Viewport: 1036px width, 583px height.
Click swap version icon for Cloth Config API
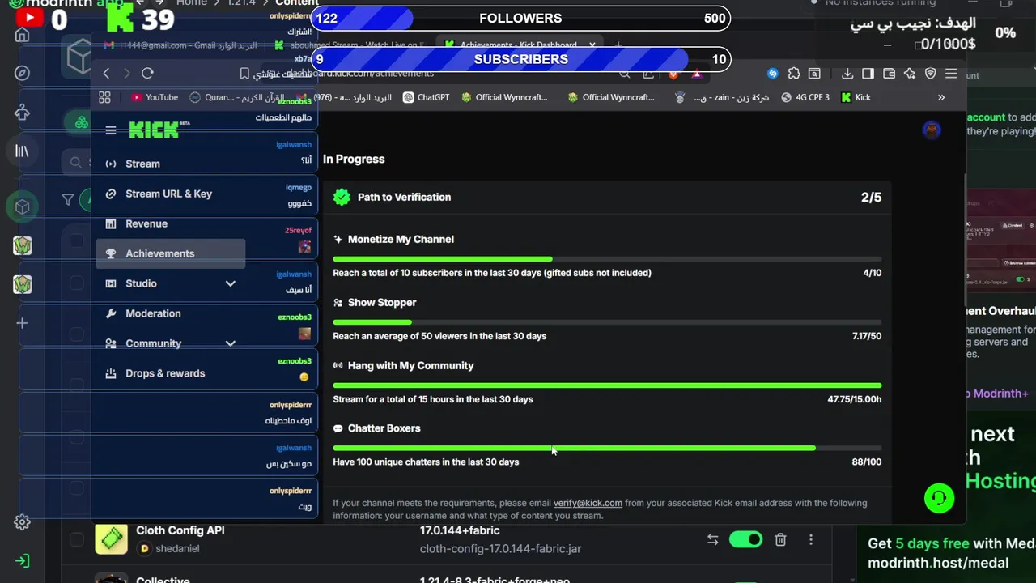(713, 539)
